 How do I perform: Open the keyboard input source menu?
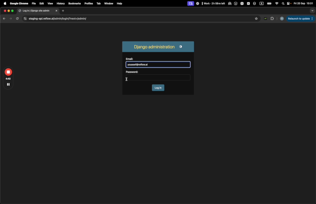pyautogui.click(x=261, y=3)
